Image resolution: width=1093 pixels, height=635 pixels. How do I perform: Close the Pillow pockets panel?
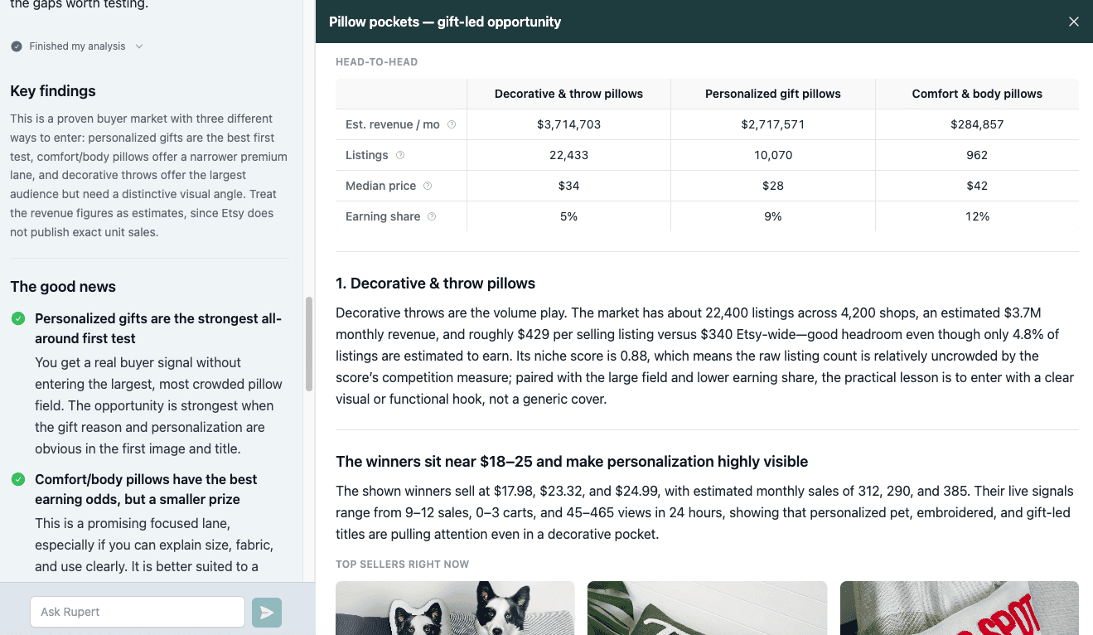tap(1074, 22)
